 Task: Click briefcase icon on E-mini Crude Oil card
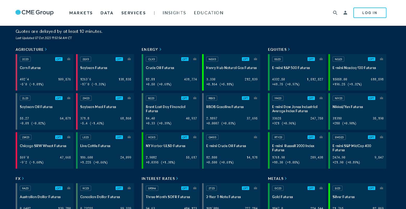255,137
